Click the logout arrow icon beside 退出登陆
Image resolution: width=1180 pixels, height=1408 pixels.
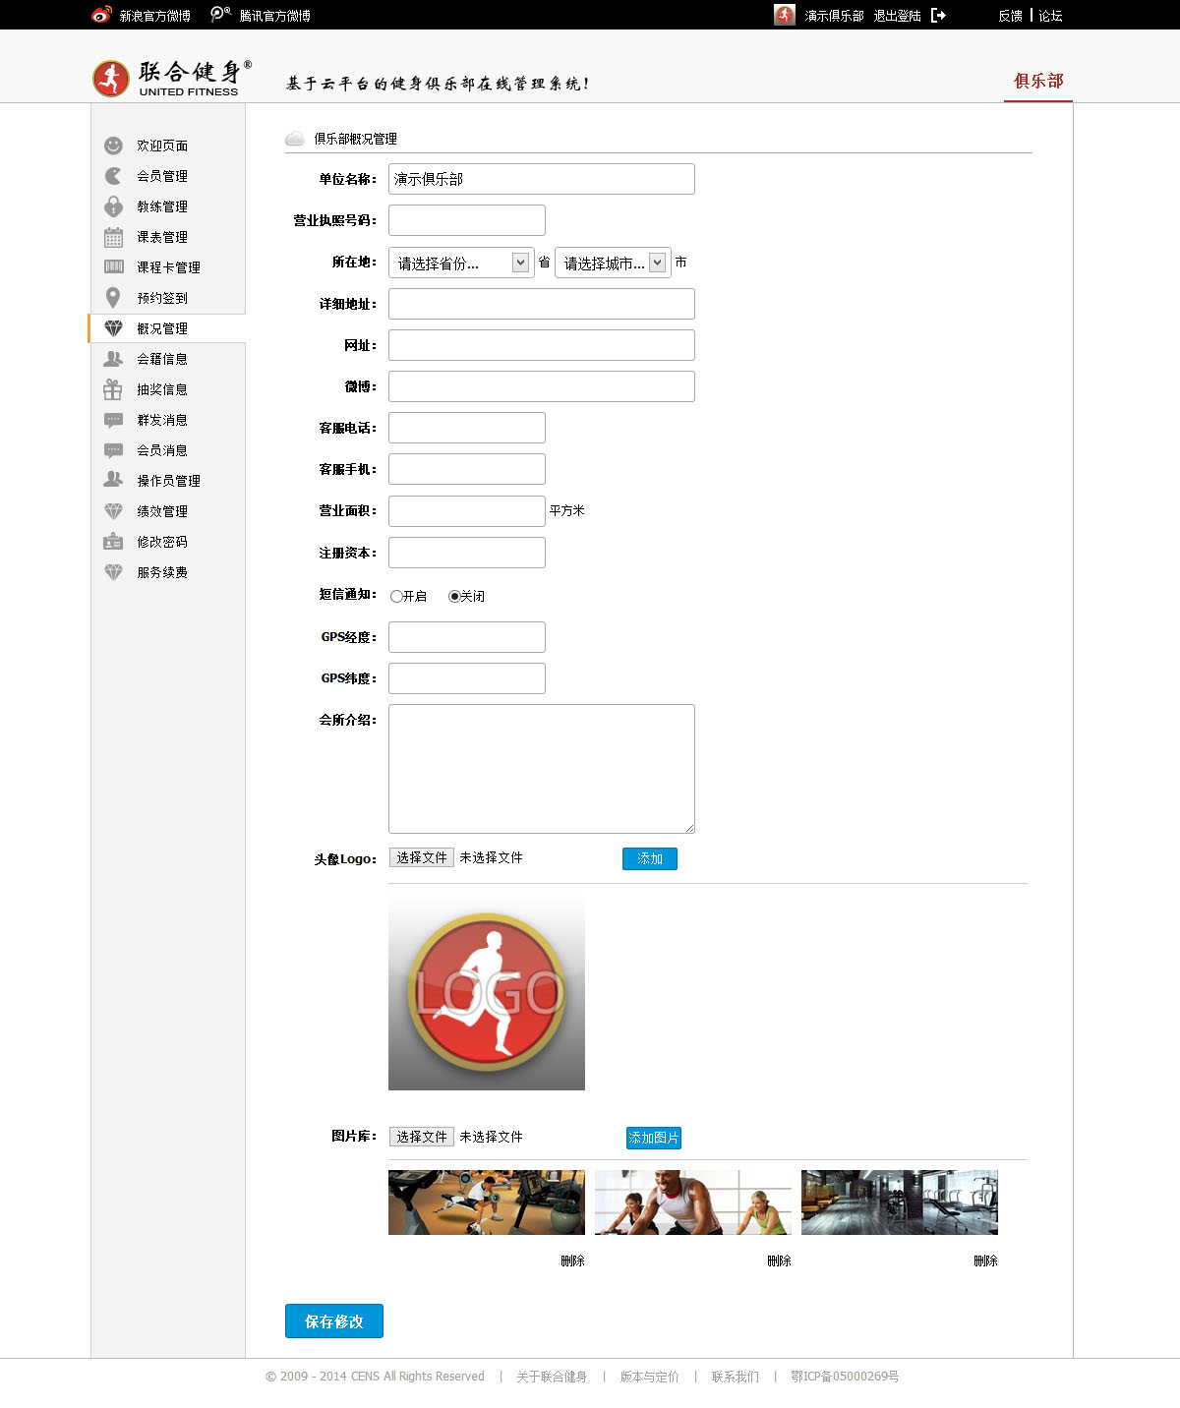938,16
